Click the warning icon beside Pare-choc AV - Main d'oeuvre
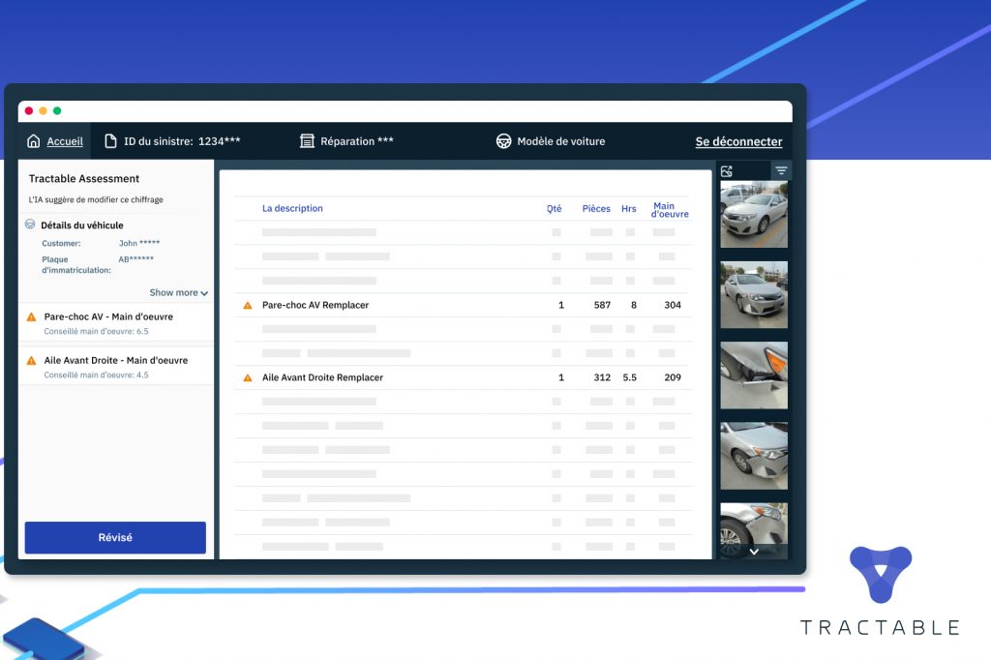The width and height of the screenshot is (991, 660). pos(31,316)
